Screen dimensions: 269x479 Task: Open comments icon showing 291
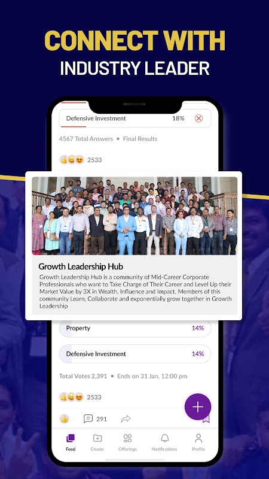(x=95, y=419)
